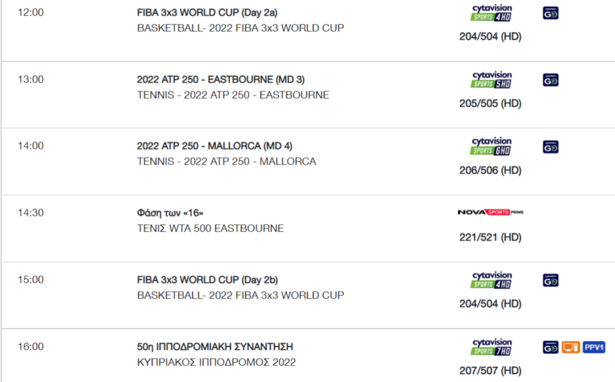The image size is (615, 382).
Task: Select FIBA 3x3 WORLD CUP (Day 2b) title
Action: tap(208, 280)
